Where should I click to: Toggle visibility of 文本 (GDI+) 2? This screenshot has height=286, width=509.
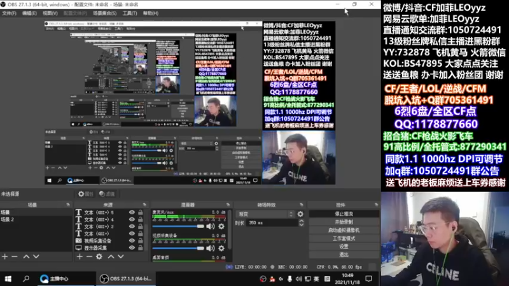(132, 227)
